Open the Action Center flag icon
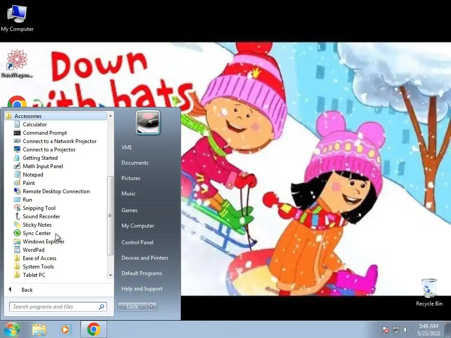Viewport: 451px width, 338px height. 385,329
